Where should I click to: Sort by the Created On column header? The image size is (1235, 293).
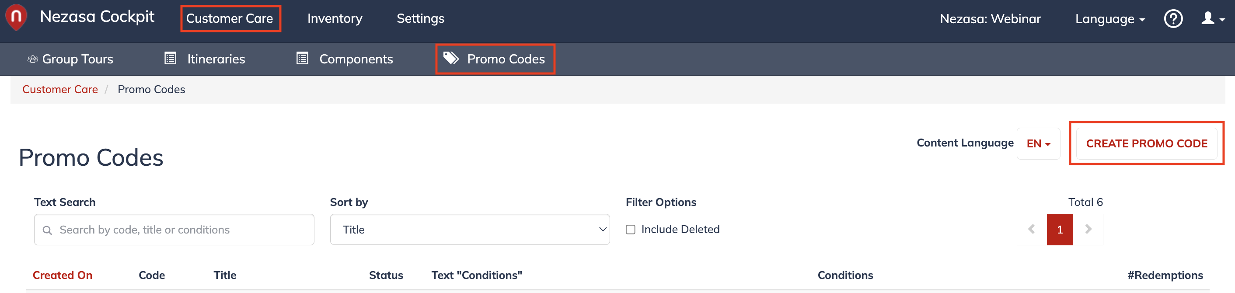(63, 275)
